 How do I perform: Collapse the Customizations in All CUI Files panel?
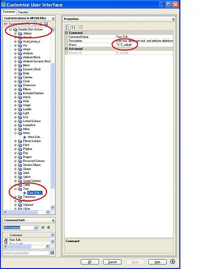pos(53,18)
